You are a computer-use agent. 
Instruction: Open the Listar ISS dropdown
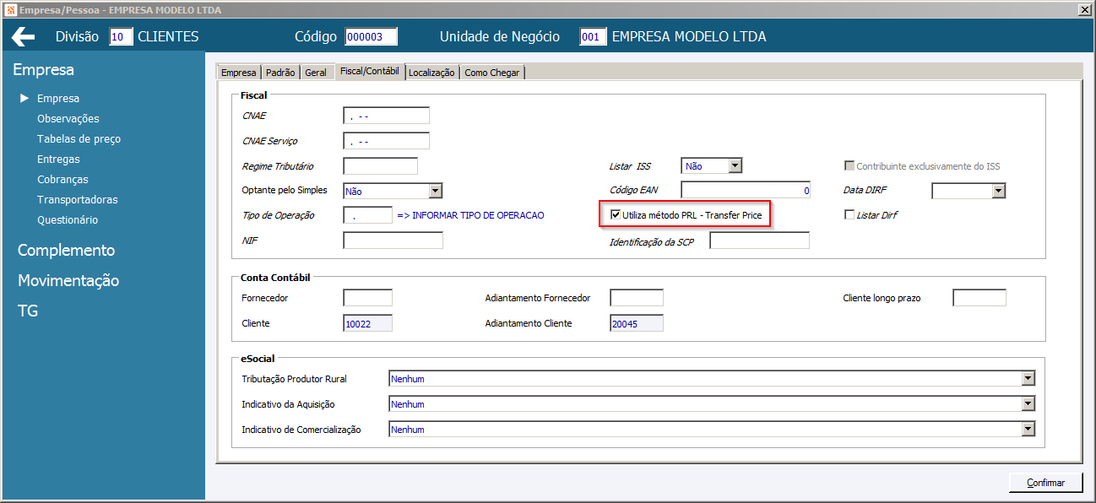click(x=735, y=166)
